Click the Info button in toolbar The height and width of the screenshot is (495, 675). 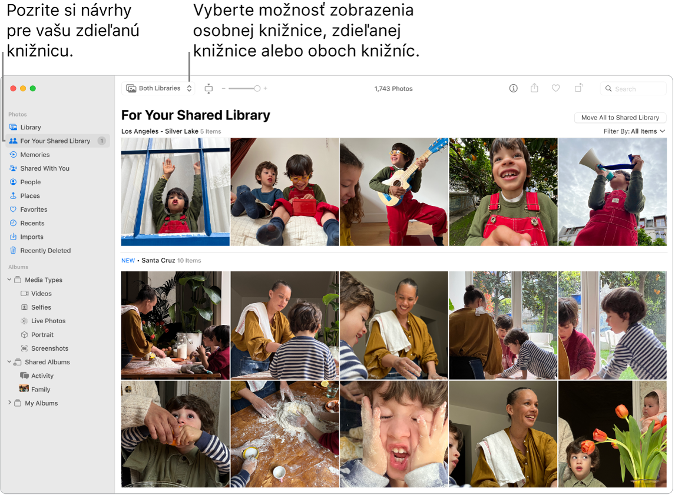pyautogui.click(x=513, y=88)
